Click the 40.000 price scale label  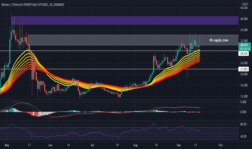tap(244, 19)
